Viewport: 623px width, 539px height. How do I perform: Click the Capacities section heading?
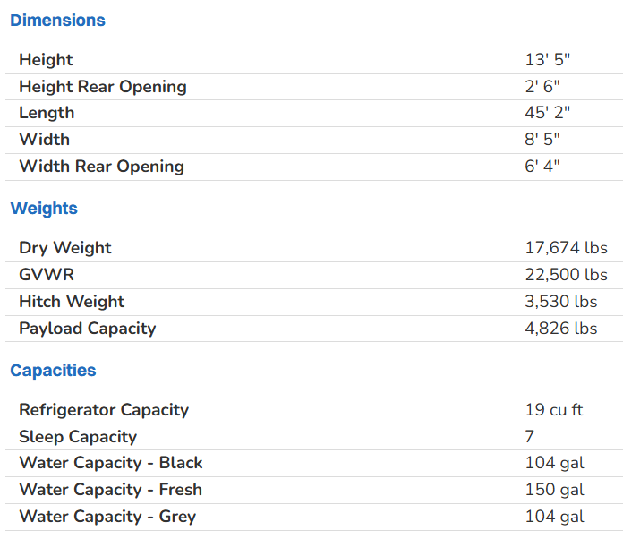click(53, 370)
